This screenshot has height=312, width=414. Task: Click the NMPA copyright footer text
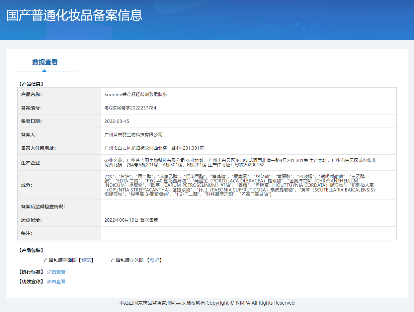(x=207, y=303)
